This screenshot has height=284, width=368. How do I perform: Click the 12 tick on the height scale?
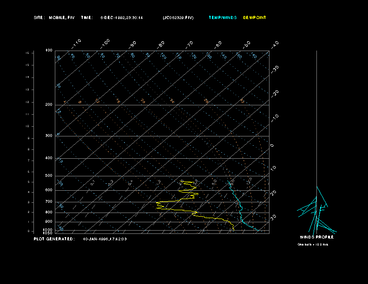coord(27,102)
